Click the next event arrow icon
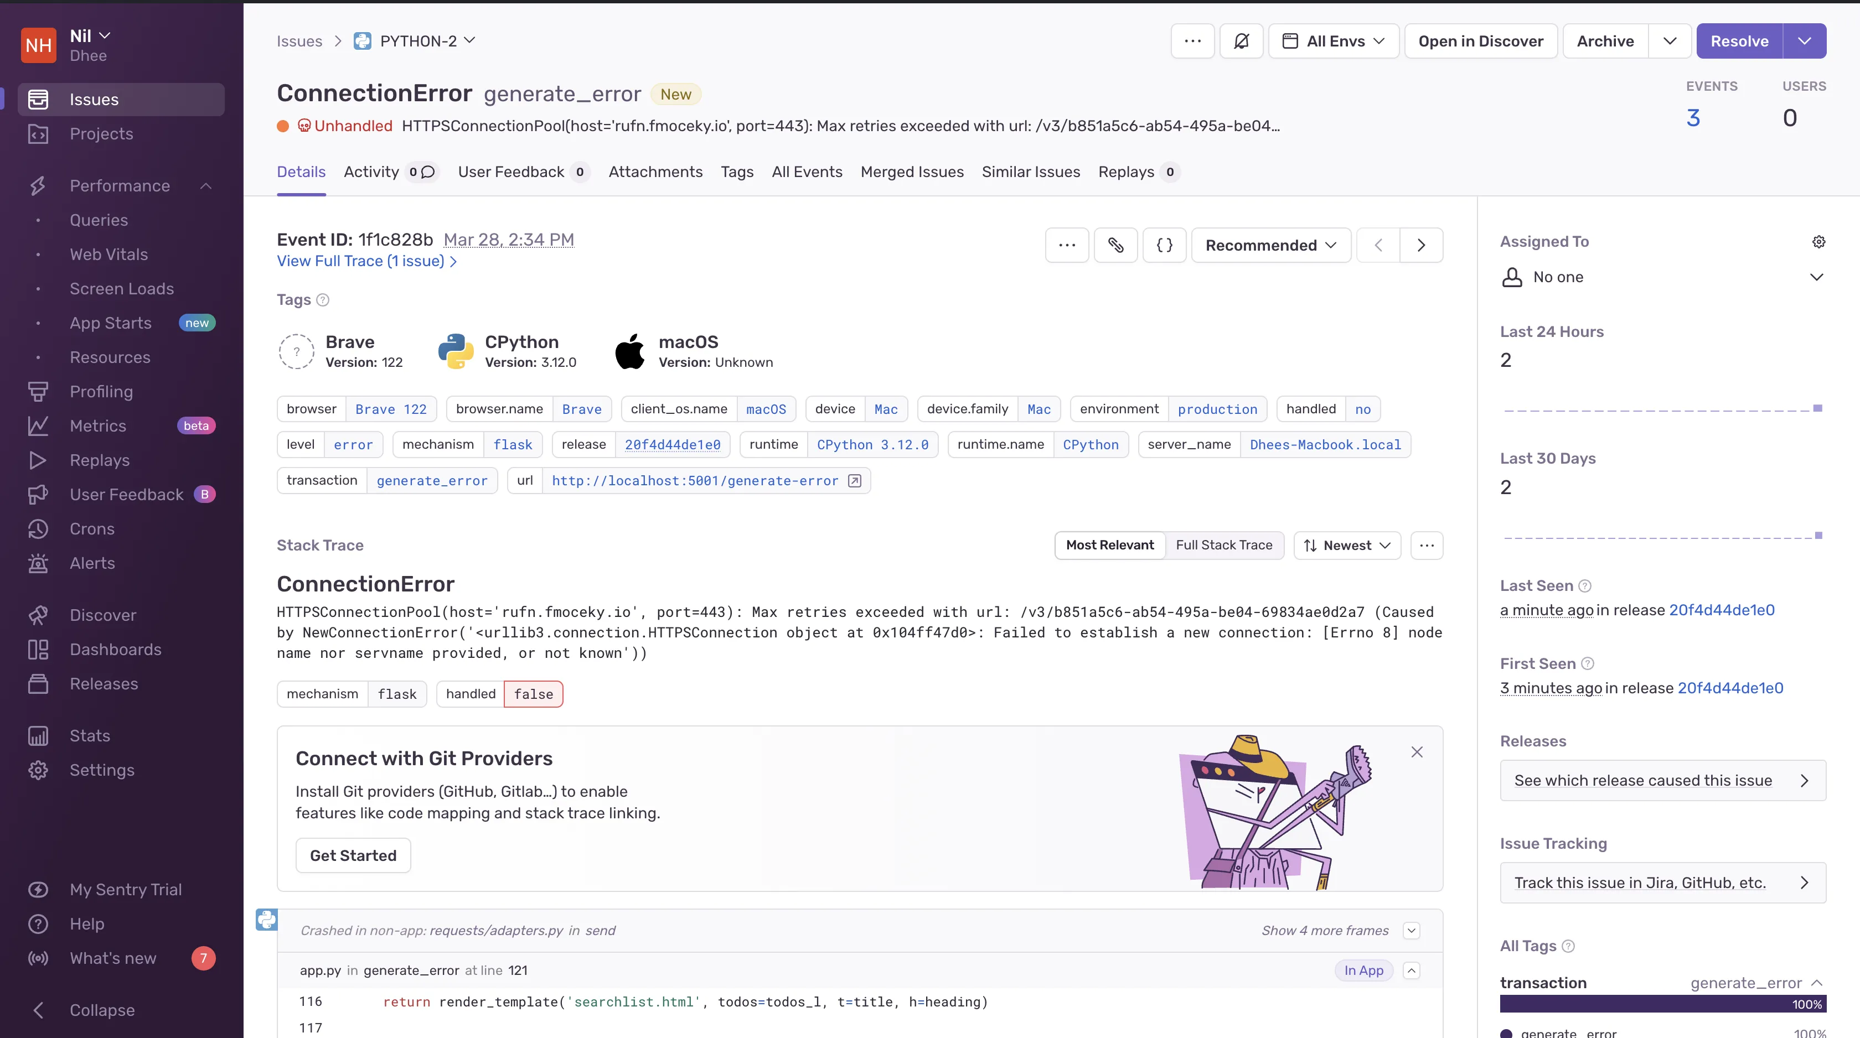The height and width of the screenshot is (1038, 1860). point(1420,245)
